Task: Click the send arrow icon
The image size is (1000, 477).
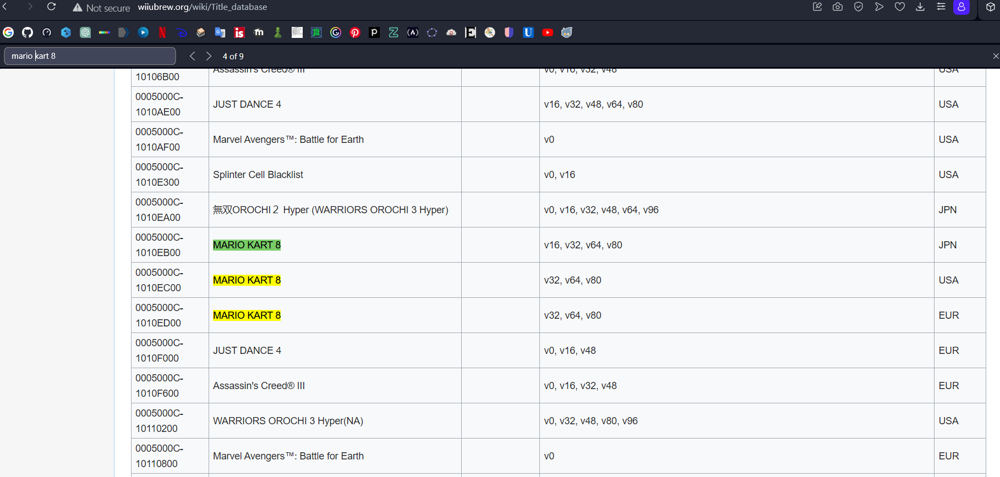Action: click(879, 7)
